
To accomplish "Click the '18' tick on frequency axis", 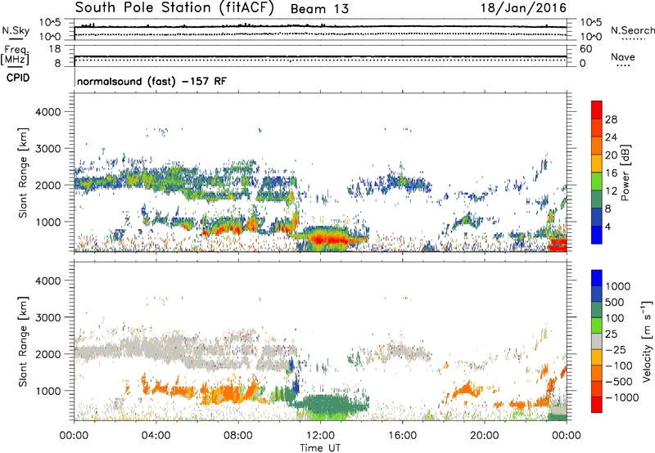I will click(55, 49).
